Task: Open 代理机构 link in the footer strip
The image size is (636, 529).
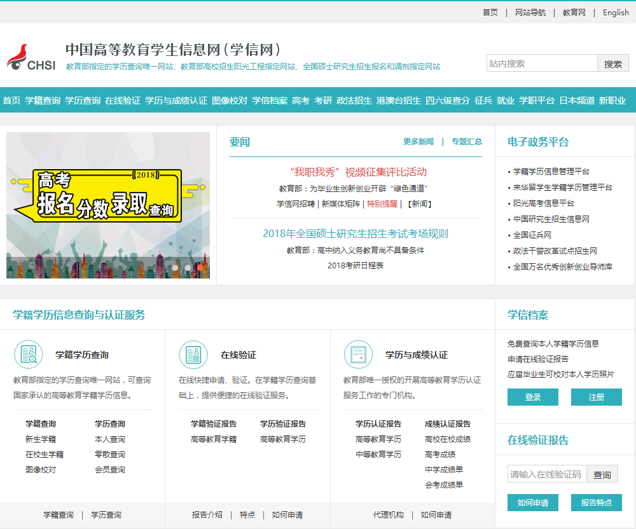Action: coord(388,515)
